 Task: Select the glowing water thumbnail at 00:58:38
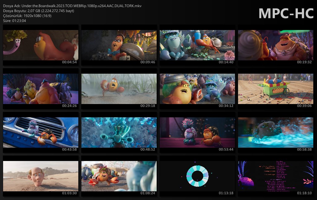[x=276, y=133]
